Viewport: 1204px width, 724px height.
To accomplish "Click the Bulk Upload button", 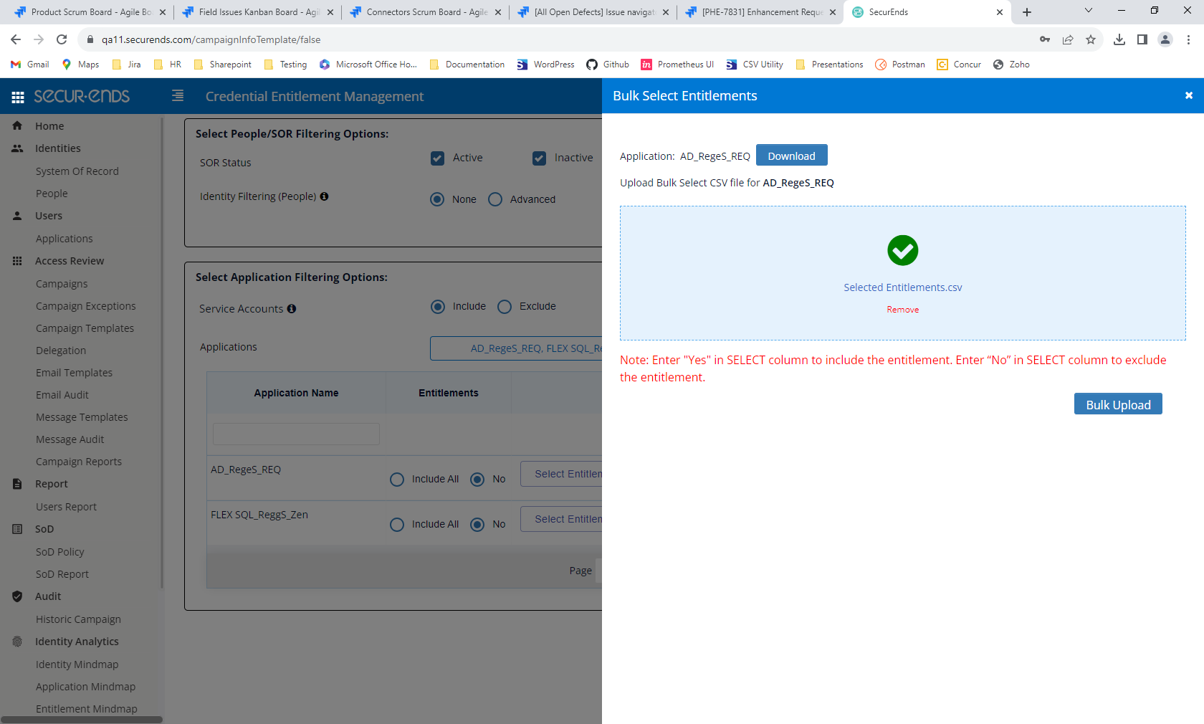I will (x=1118, y=404).
